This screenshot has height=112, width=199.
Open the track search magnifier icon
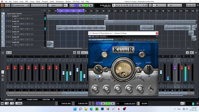point(44,10)
